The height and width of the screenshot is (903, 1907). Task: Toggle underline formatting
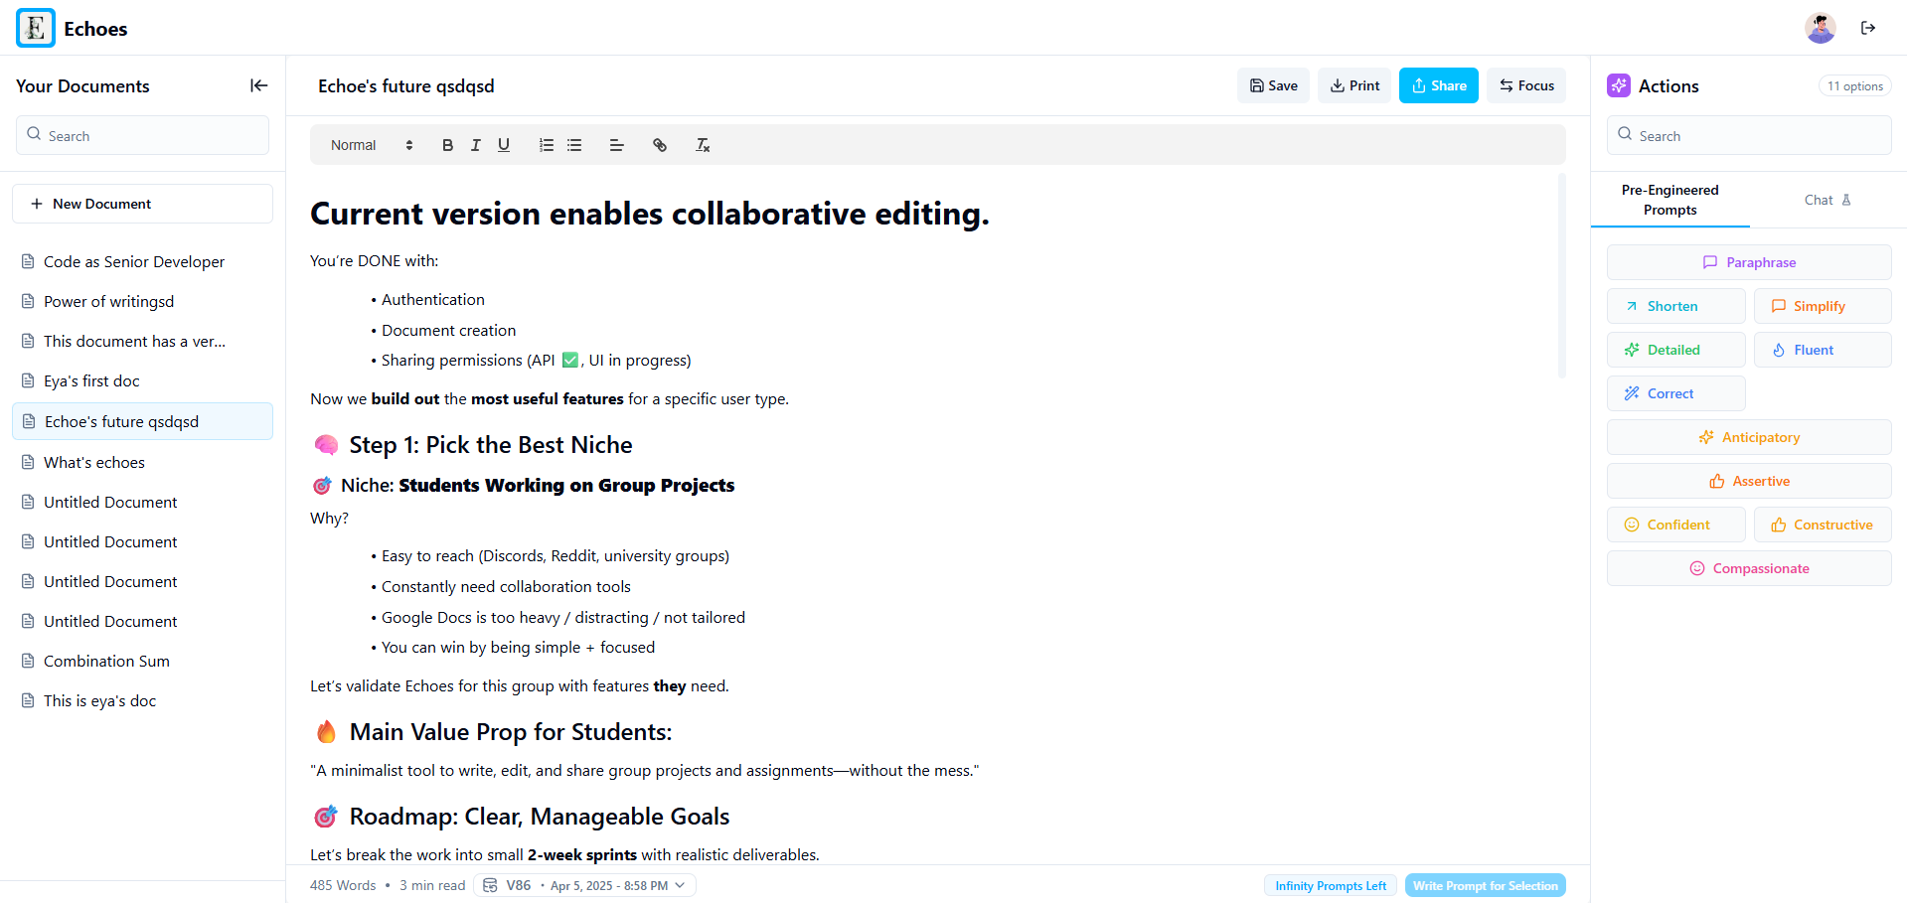[504, 145]
